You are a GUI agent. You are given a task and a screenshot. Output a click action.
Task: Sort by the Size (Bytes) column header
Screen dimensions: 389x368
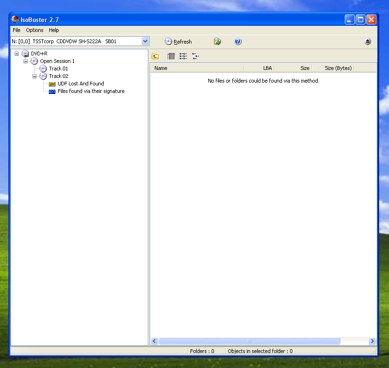[x=333, y=68]
